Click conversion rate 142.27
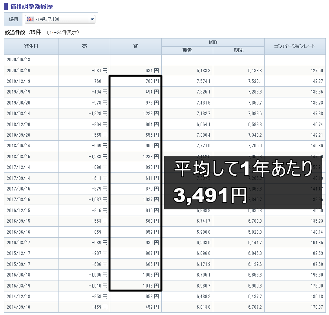Screen dimensions: 329x315 pos(317,81)
